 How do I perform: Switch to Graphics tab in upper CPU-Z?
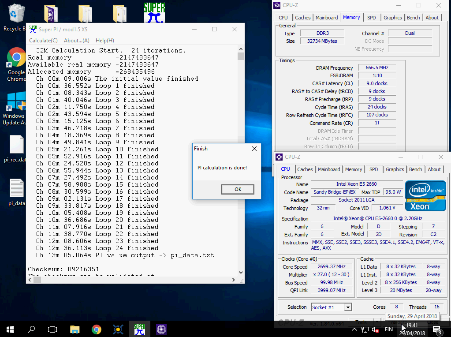pos(392,18)
